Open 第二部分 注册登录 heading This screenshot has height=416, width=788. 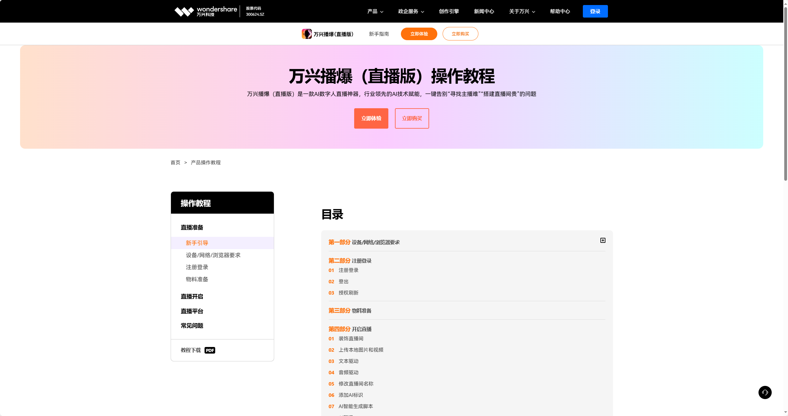click(350, 261)
